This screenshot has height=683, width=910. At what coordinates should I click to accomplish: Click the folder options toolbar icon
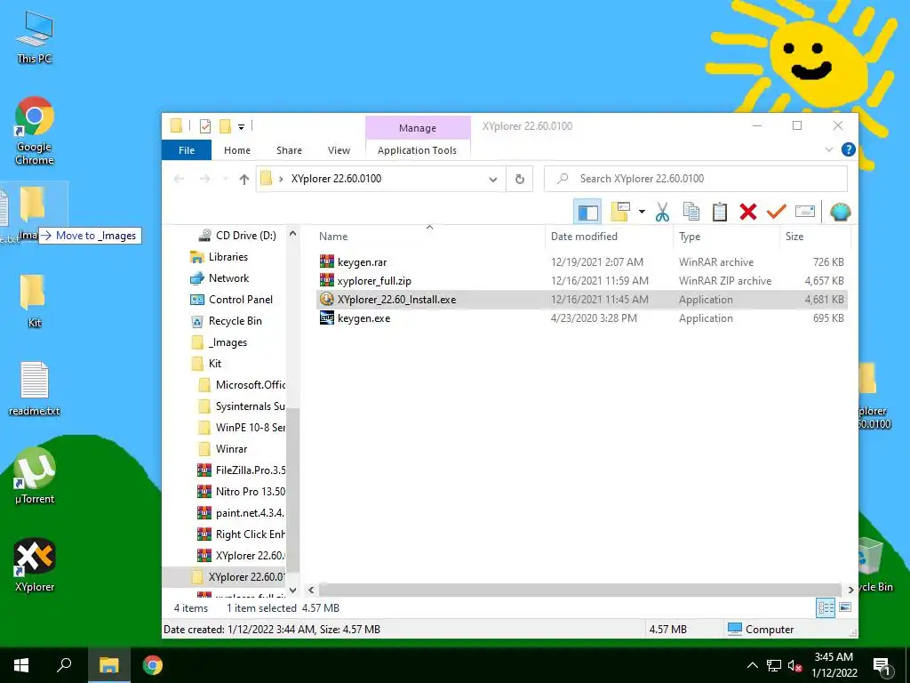[x=620, y=212]
